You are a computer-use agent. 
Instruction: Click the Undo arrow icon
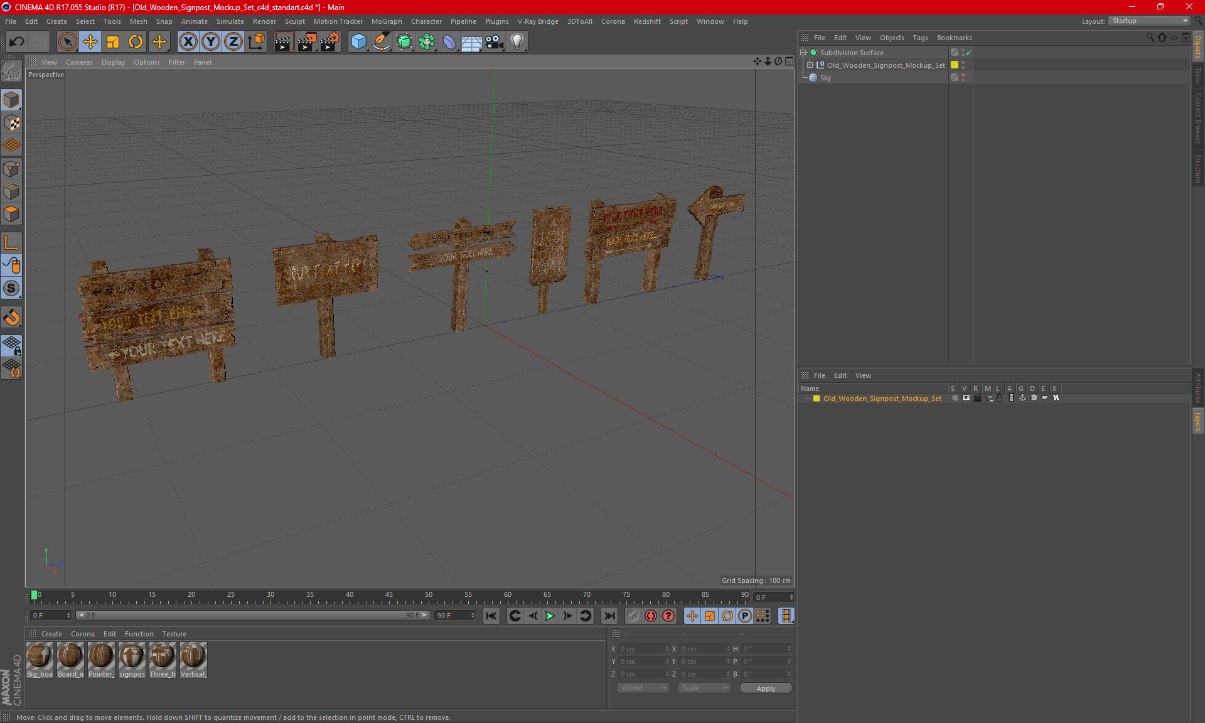tap(17, 42)
